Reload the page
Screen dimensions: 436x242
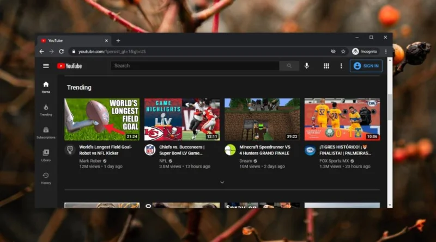click(x=62, y=51)
